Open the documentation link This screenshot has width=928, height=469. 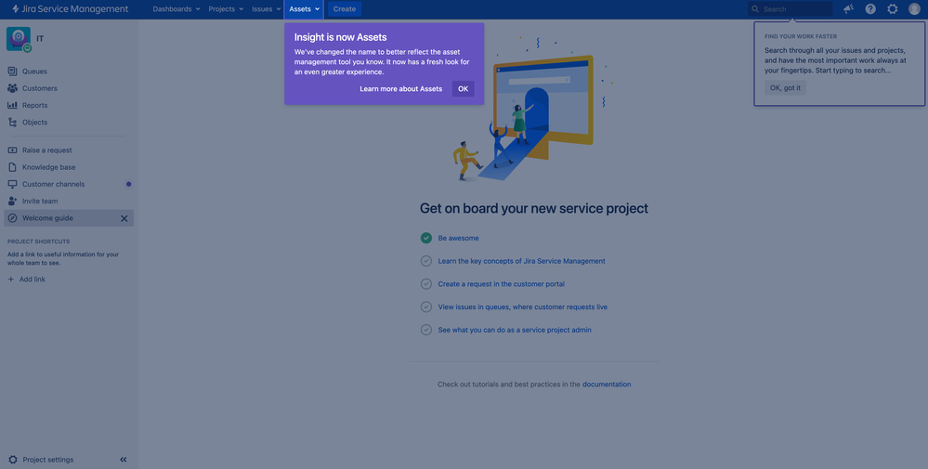tap(607, 384)
